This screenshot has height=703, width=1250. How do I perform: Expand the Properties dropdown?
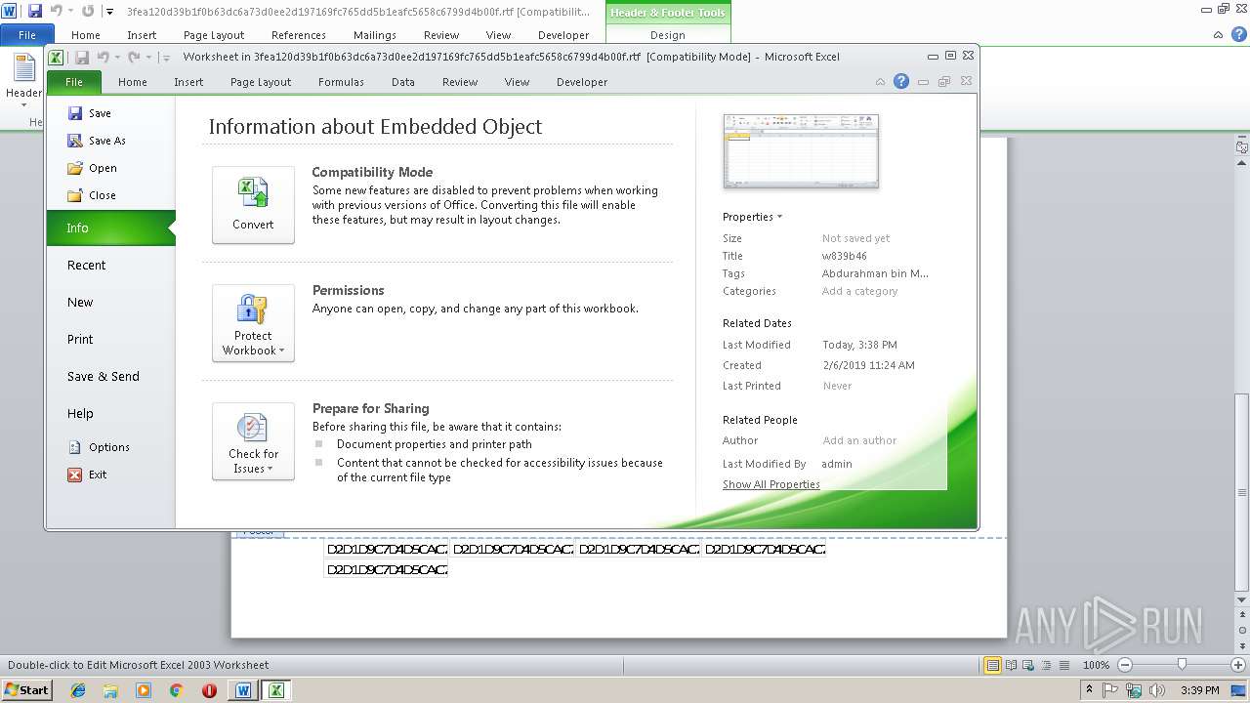point(752,217)
